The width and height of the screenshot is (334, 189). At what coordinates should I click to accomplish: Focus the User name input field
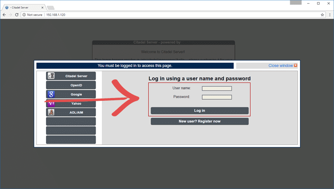pos(217,88)
